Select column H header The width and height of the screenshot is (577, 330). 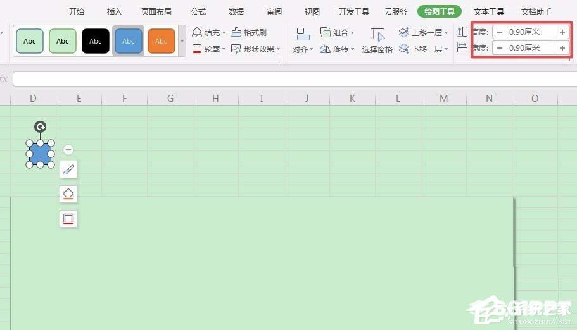coord(215,99)
